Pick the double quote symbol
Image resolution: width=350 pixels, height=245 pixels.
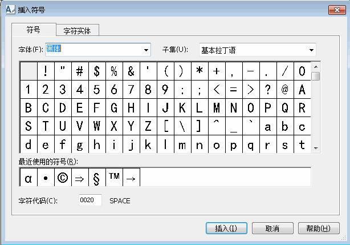coord(63,71)
